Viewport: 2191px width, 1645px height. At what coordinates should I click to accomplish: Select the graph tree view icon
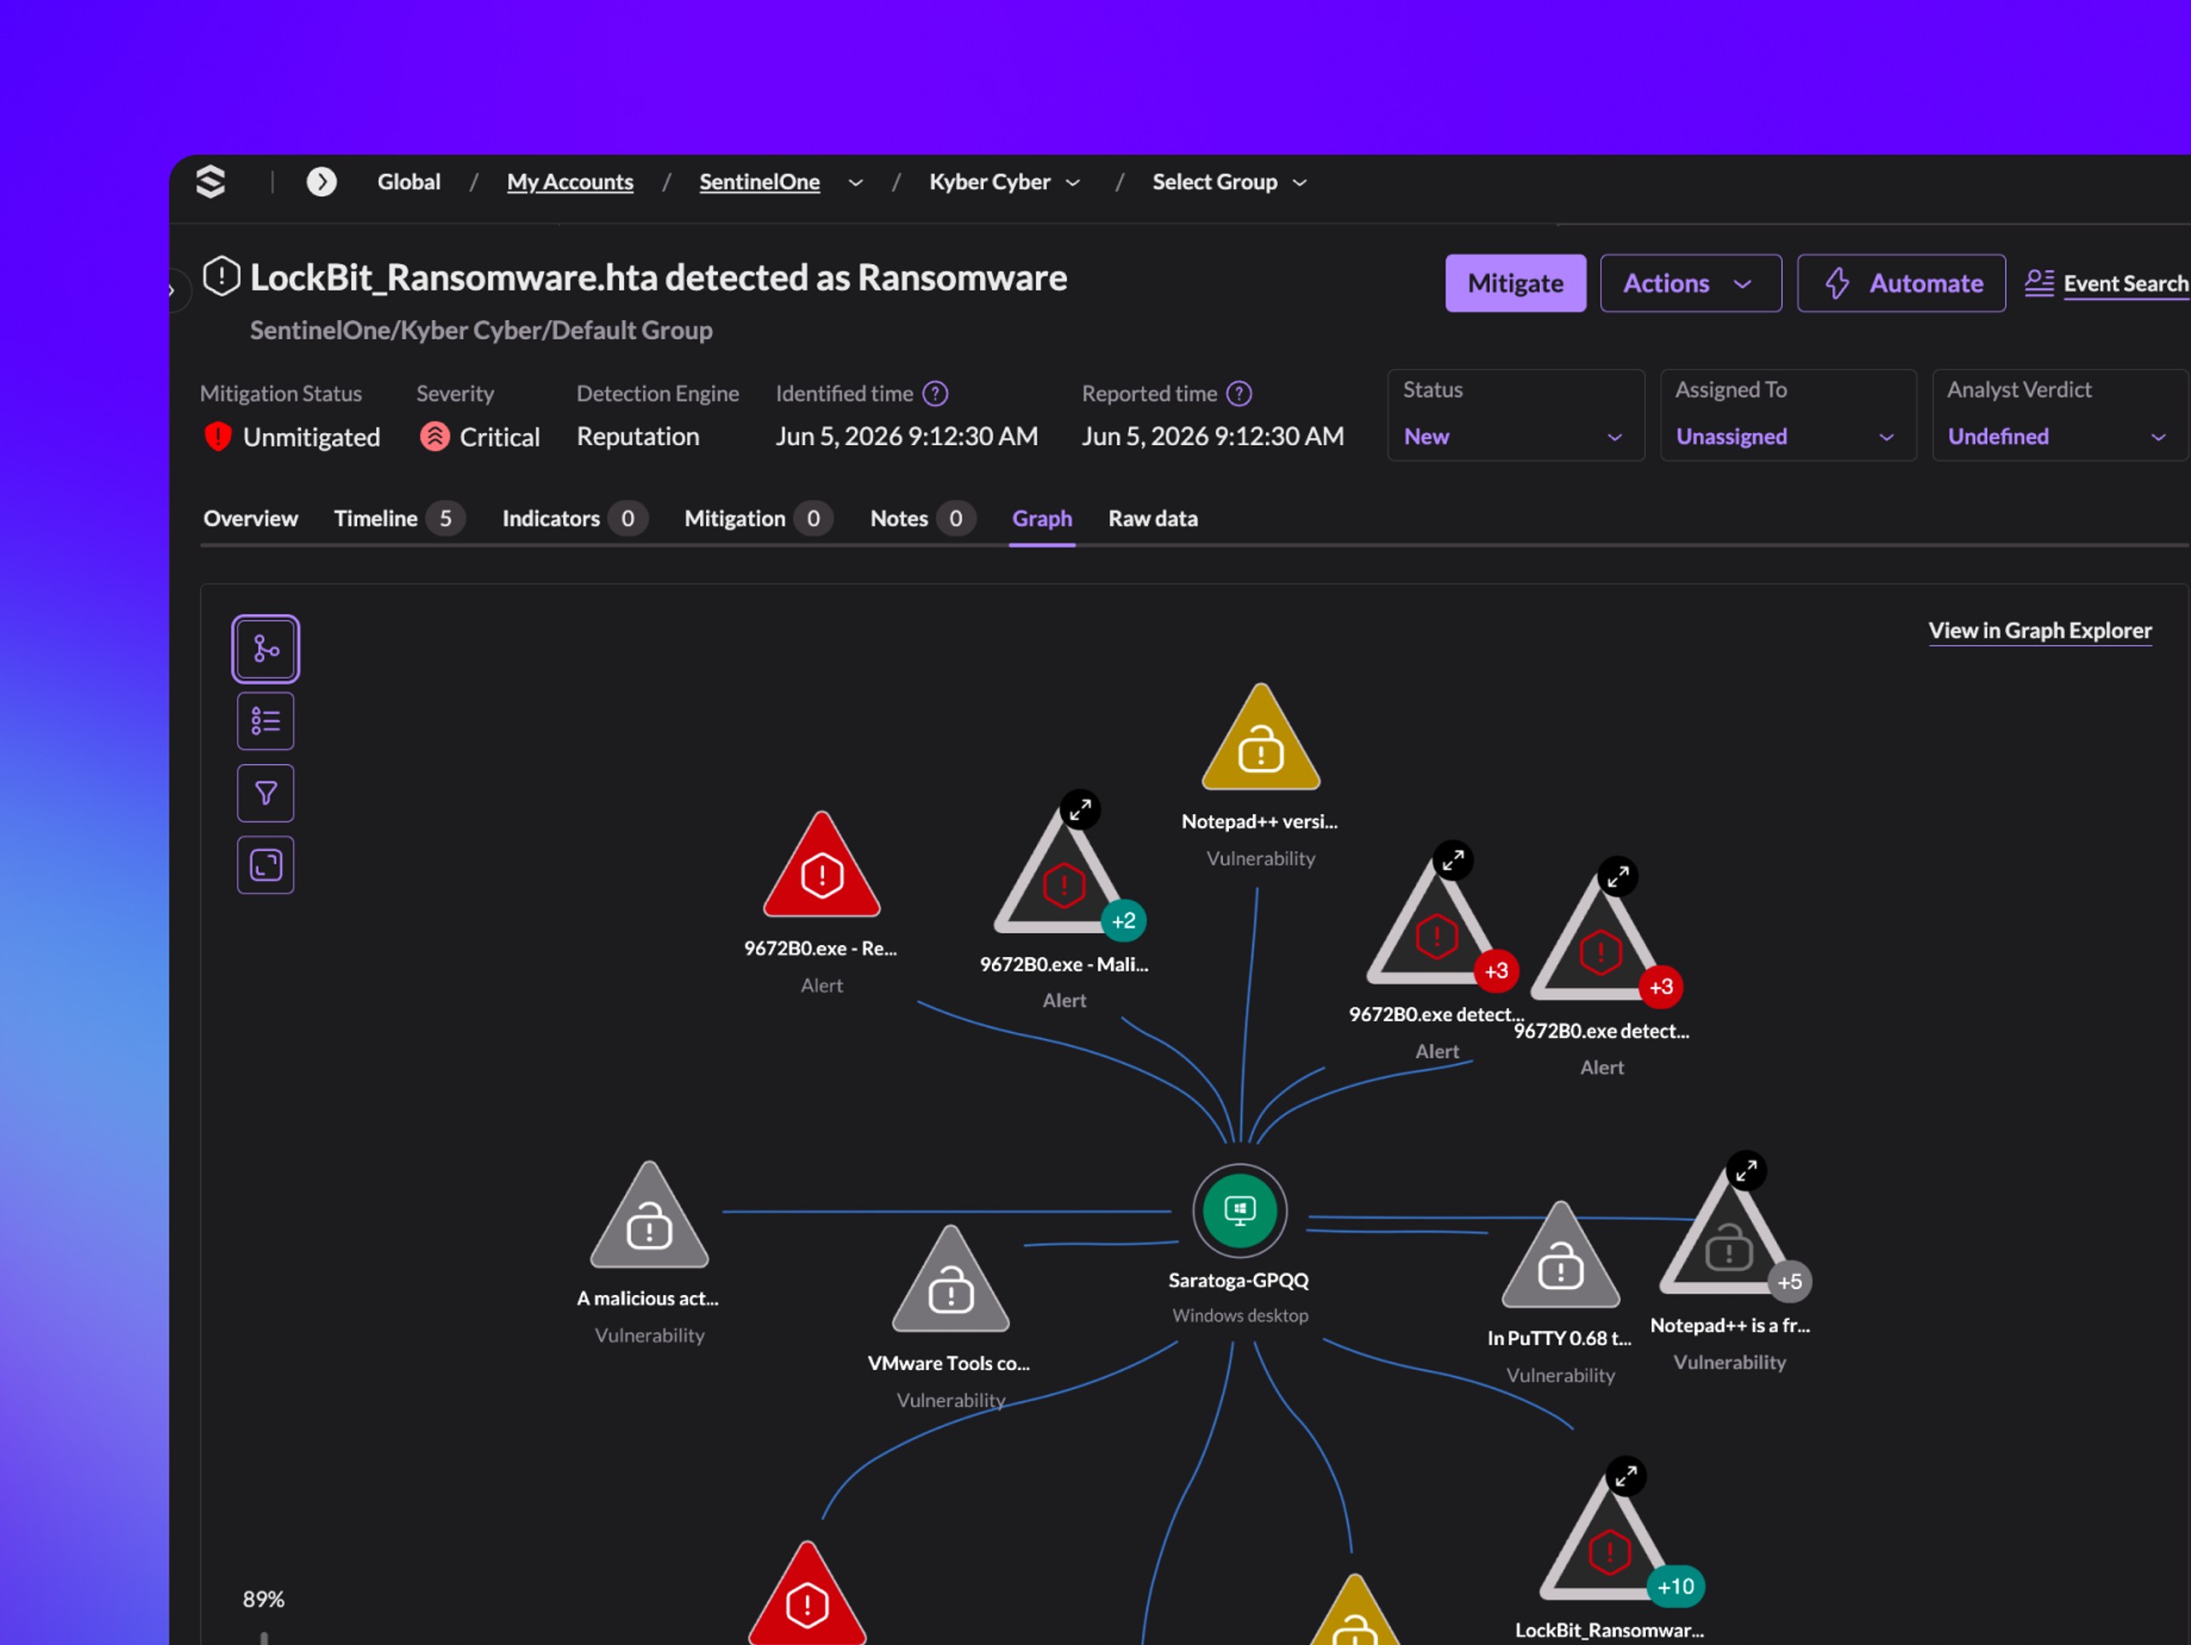[265, 650]
